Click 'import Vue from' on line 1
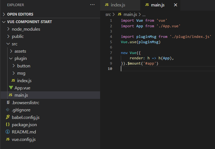215x149 pixels. 137,21
